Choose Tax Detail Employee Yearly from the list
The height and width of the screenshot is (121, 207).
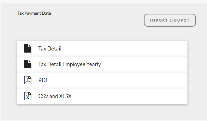point(102,64)
